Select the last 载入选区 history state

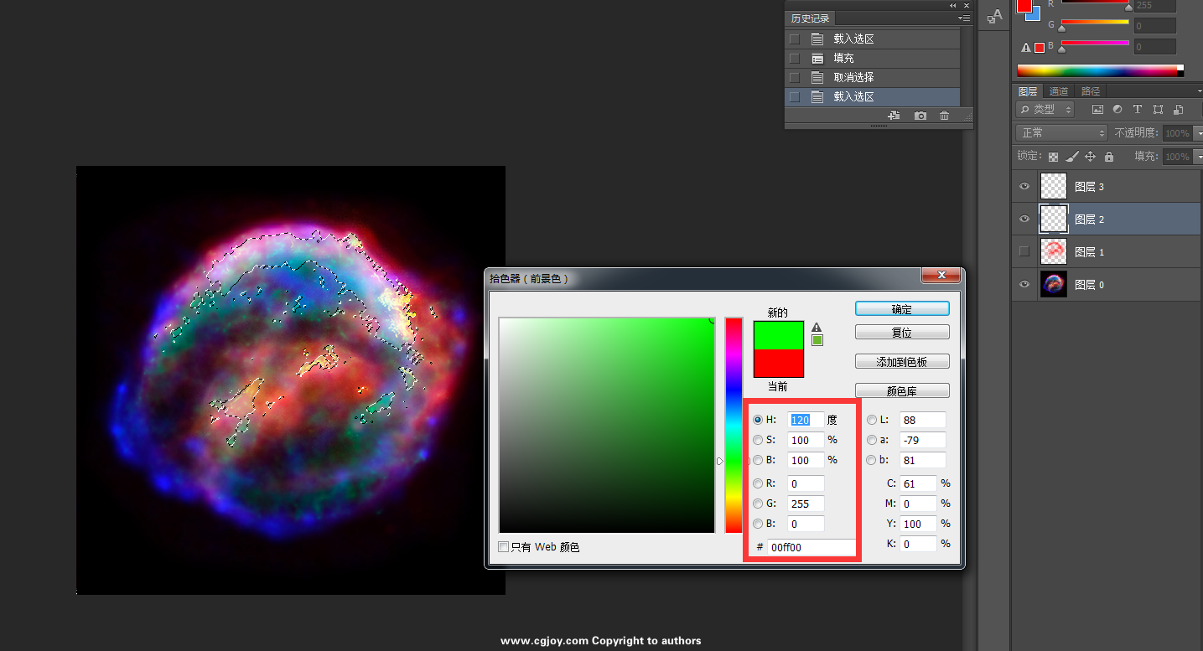click(872, 97)
